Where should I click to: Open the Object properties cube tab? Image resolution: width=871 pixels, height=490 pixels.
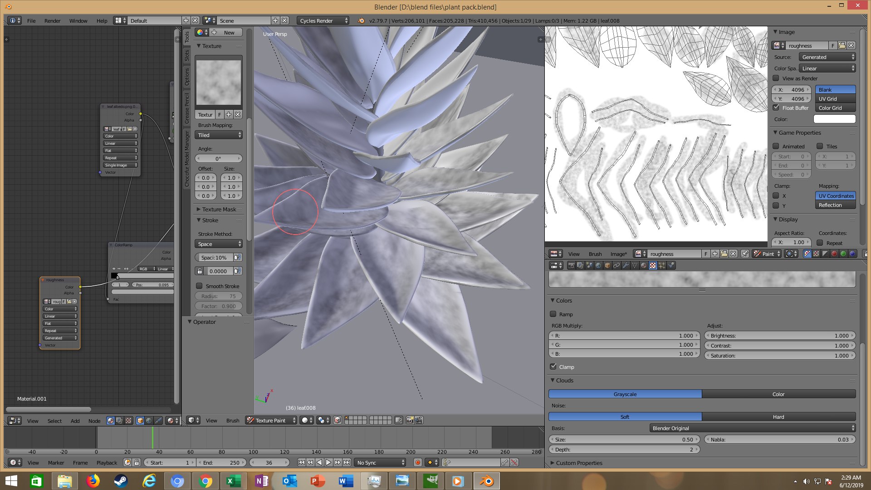click(607, 265)
